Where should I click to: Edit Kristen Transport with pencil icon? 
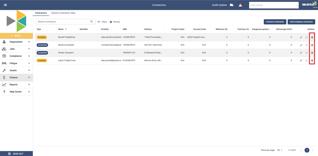click(301, 53)
